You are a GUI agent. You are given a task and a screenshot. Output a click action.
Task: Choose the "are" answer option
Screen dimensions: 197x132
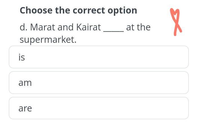tap(99, 108)
